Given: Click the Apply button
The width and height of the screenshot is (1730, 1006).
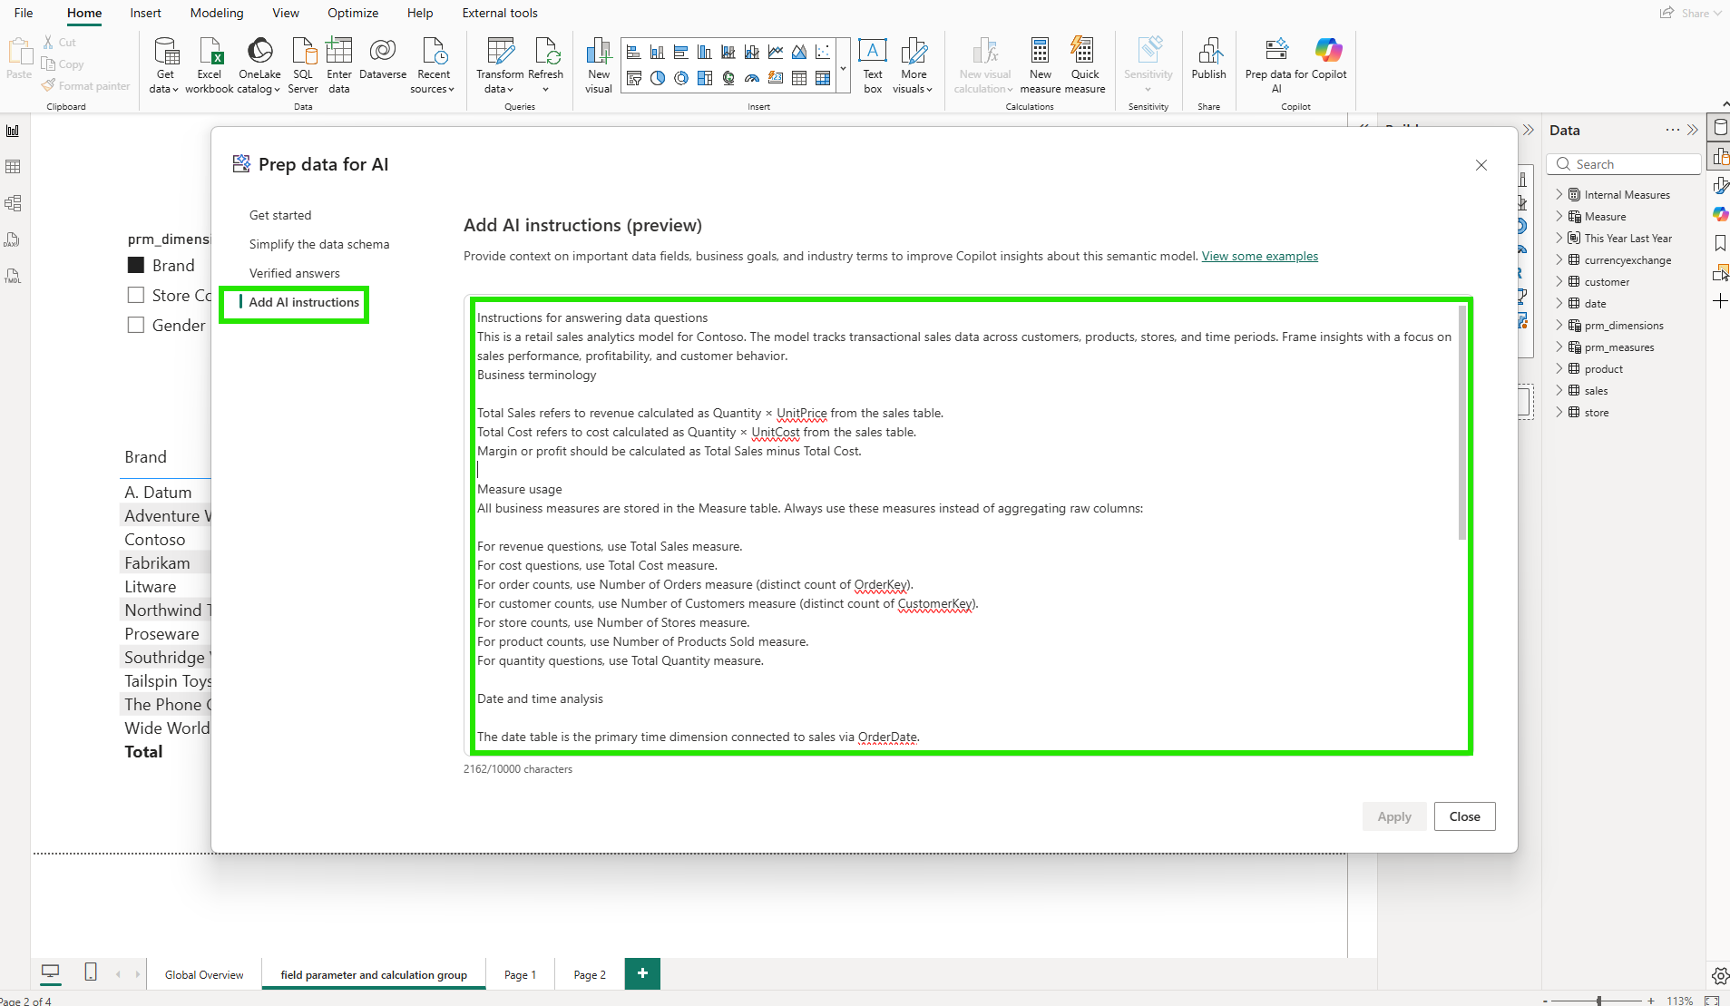Looking at the screenshot, I should tap(1394, 816).
